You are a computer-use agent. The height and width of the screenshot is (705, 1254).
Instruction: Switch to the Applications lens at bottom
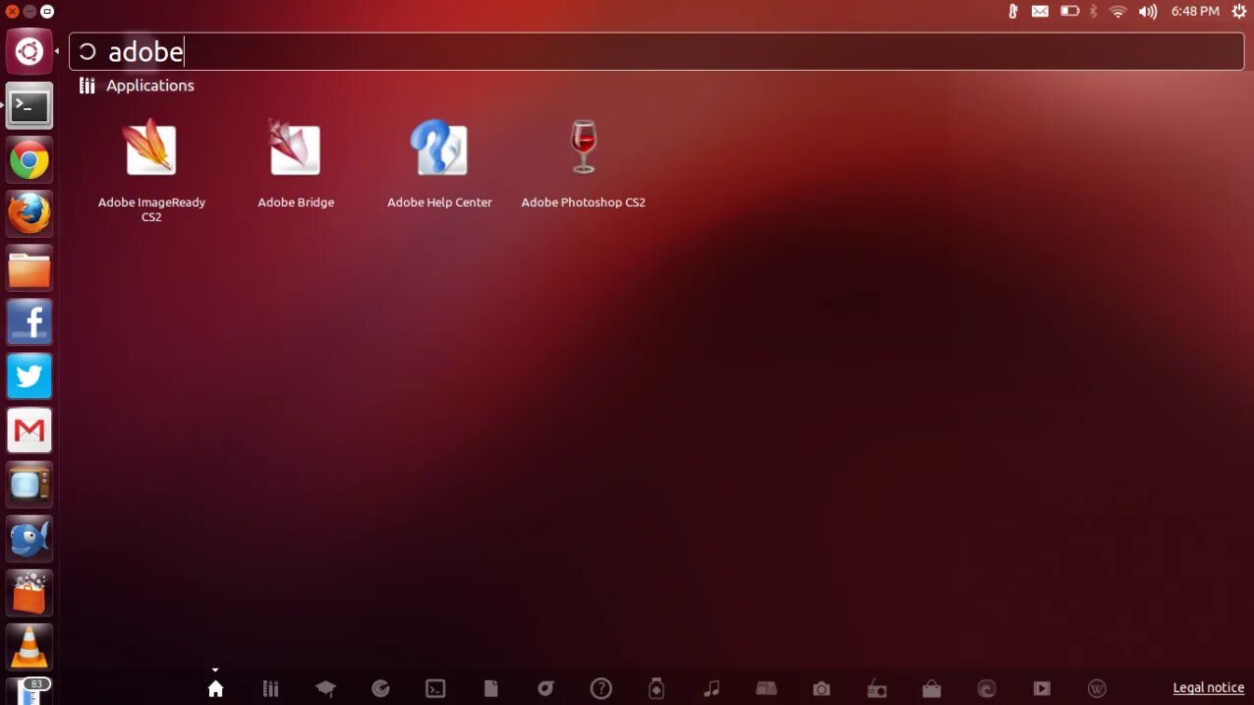pyautogui.click(x=271, y=688)
